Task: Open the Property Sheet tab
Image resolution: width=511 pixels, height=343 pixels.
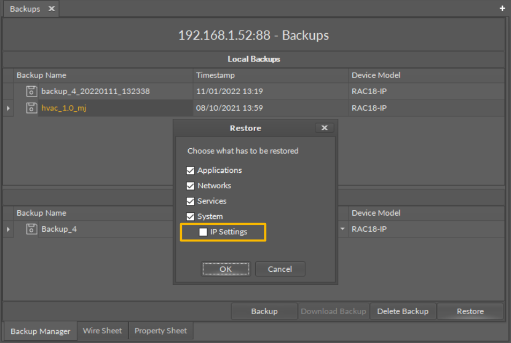Action: tap(160, 331)
